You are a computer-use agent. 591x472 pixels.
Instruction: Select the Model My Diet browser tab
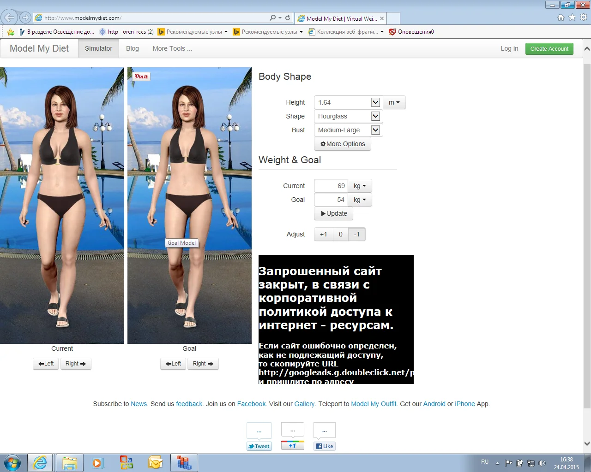point(341,18)
